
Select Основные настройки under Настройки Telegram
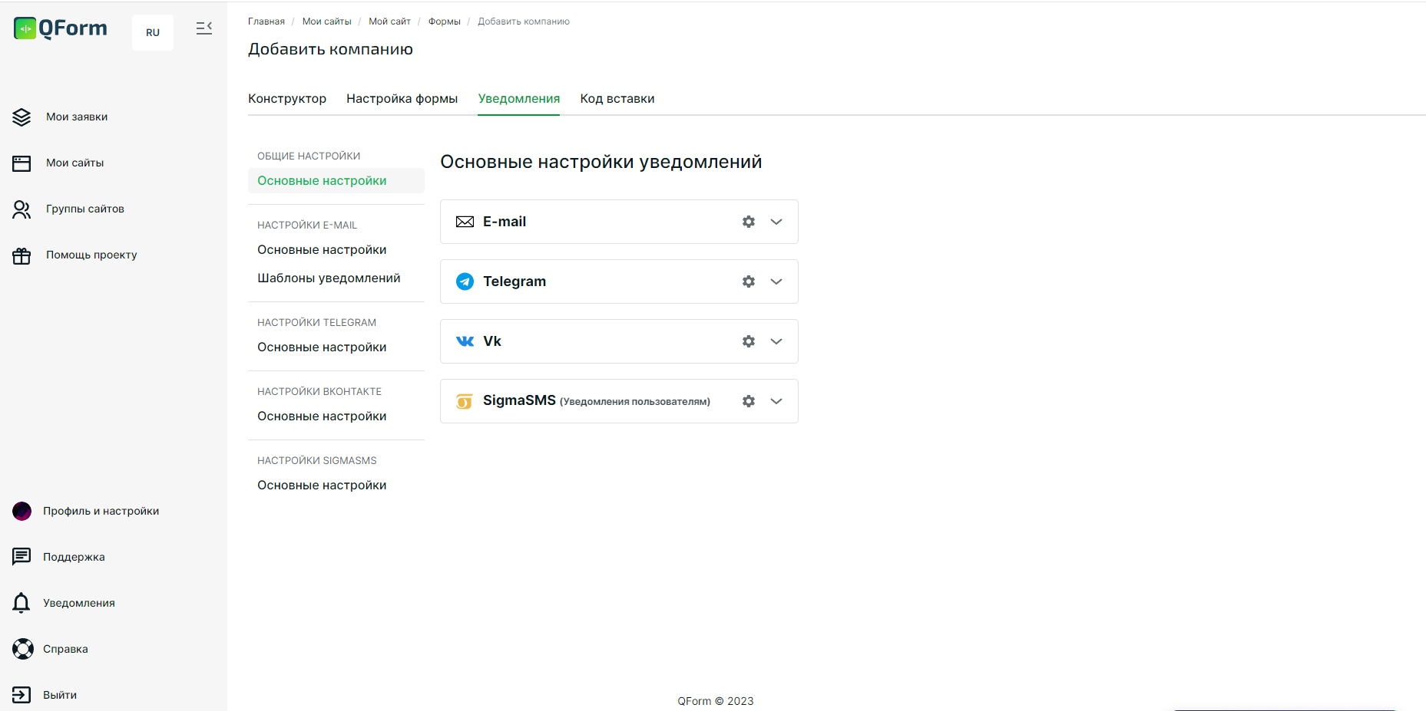coord(322,347)
